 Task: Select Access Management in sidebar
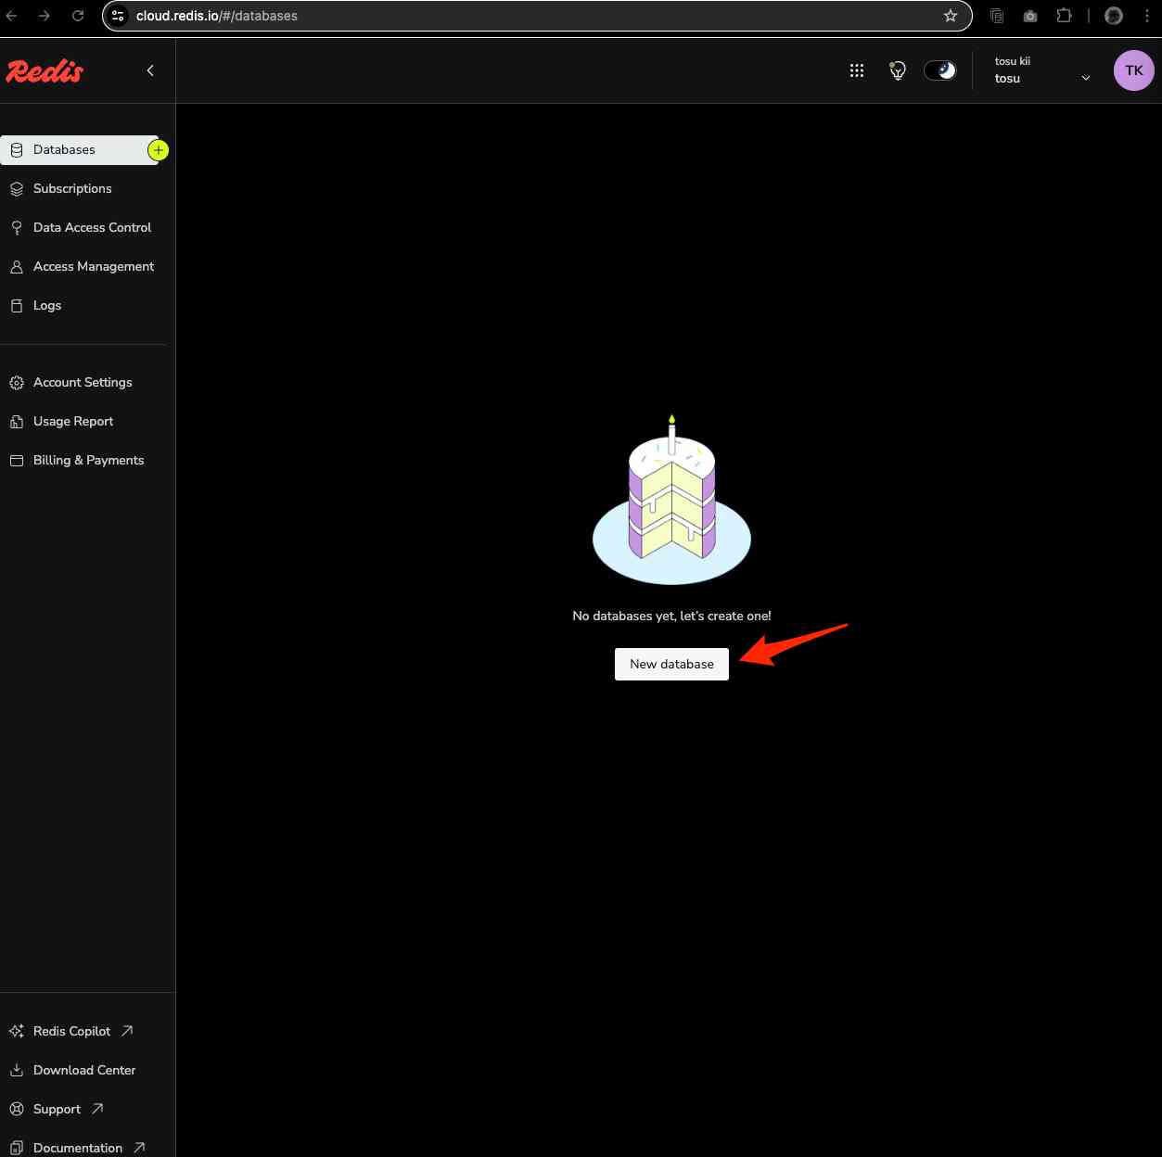pyautogui.click(x=94, y=266)
